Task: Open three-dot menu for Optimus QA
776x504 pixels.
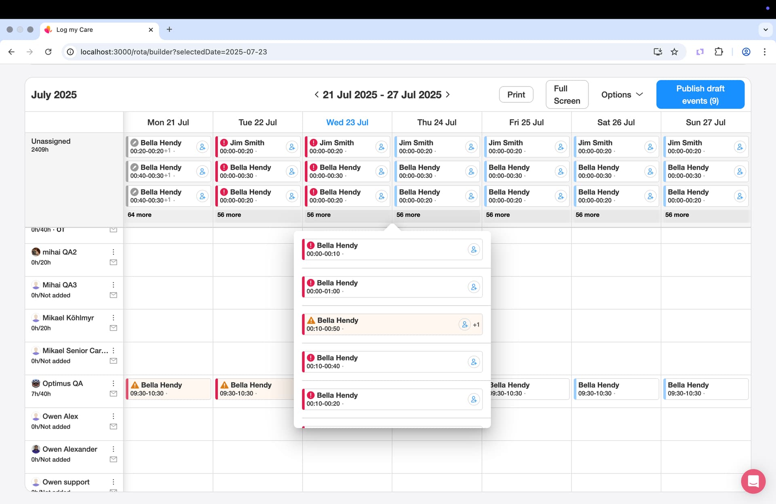Action: (114, 383)
